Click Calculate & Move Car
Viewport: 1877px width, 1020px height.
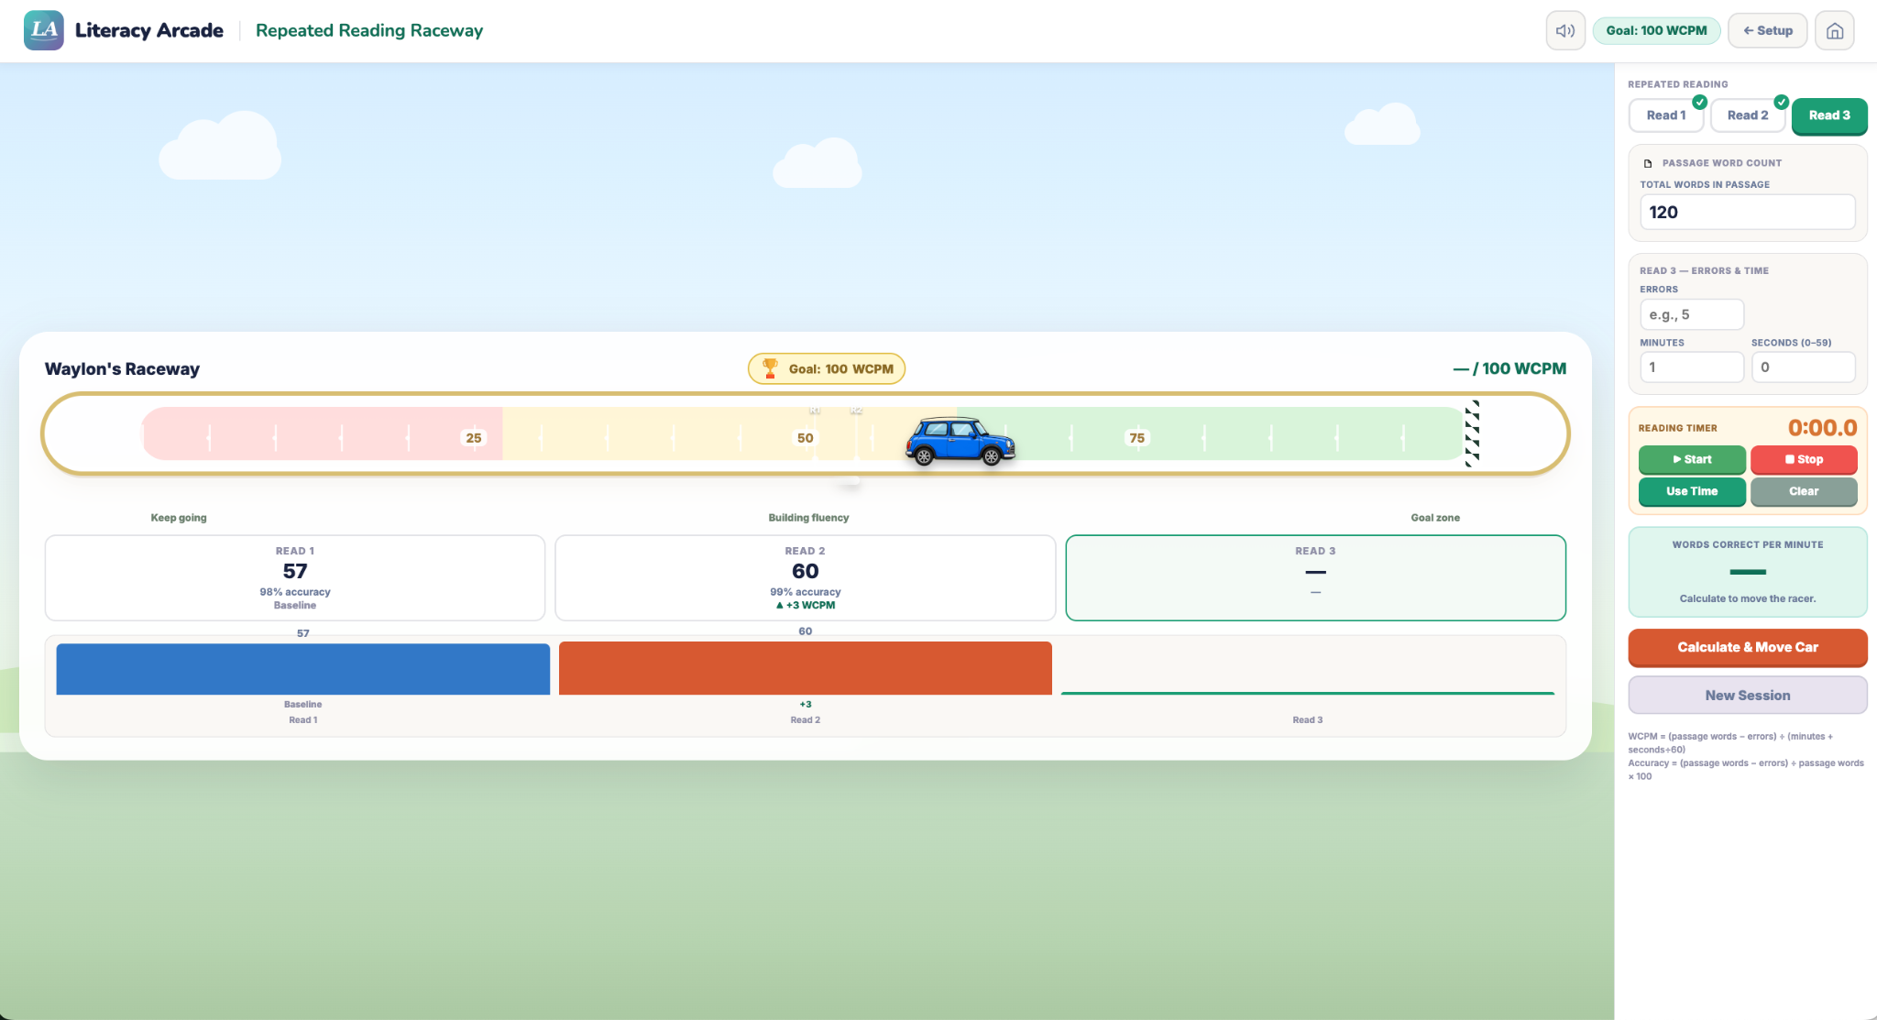click(1748, 647)
